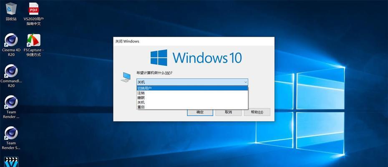
Task: Choose 重启 from the dropdown list
Action: [x=192, y=107]
